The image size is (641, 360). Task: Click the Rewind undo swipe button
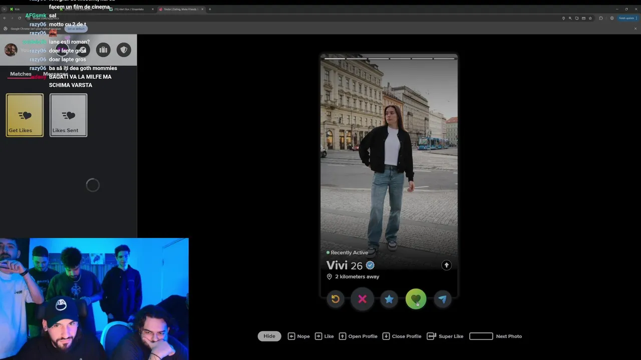[x=336, y=299]
